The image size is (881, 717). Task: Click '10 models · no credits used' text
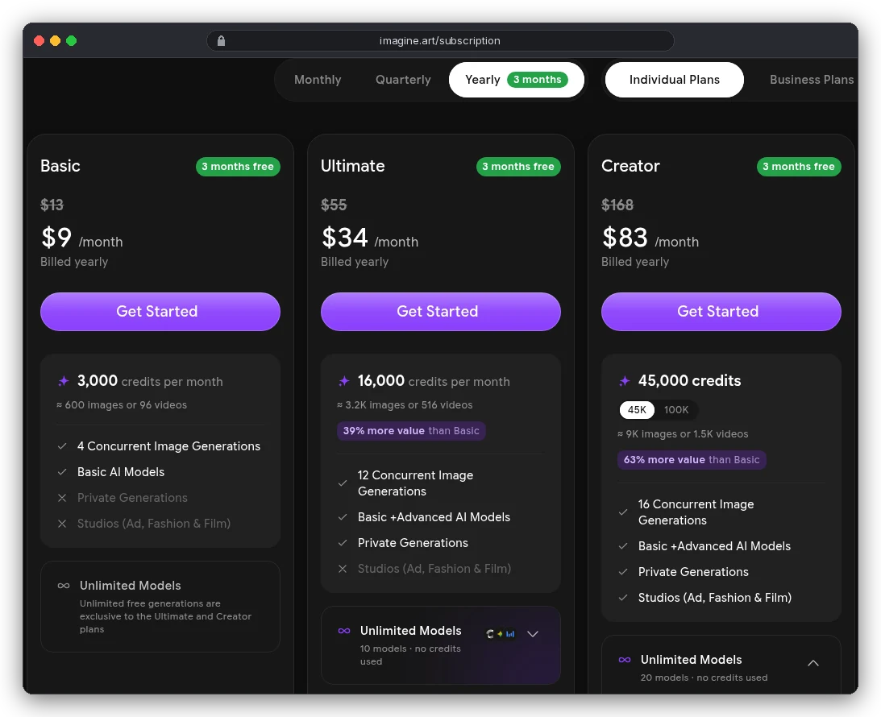coord(410,655)
